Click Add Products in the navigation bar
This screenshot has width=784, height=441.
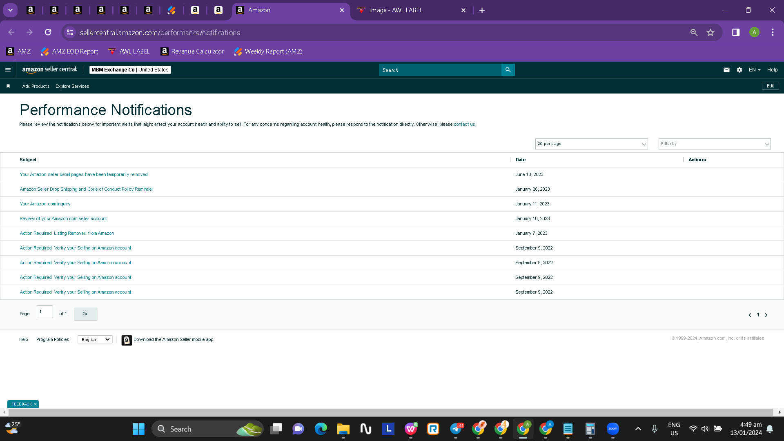click(36, 86)
